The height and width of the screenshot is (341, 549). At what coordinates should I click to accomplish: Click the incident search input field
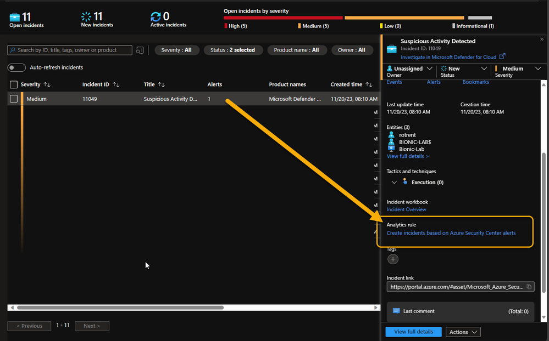point(70,50)
